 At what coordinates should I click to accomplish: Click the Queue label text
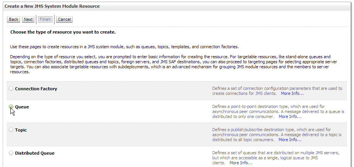coord(22,107)
